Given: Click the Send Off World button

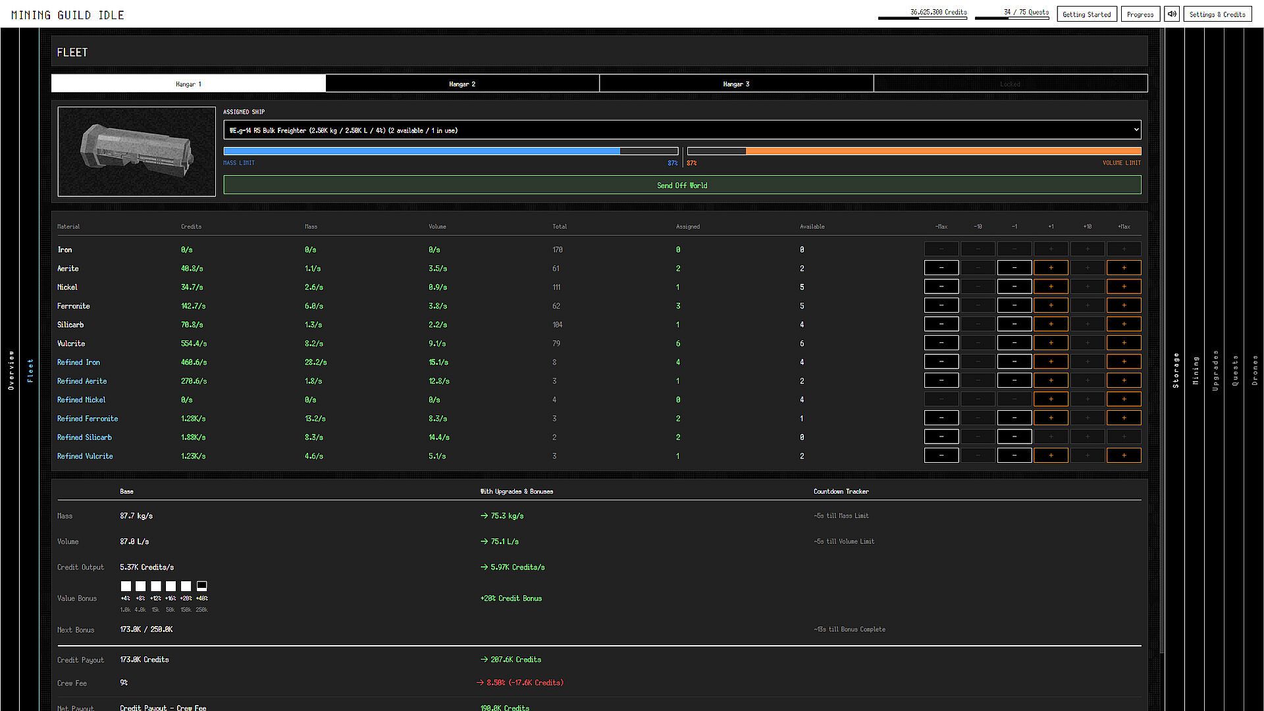Looking at the screenshot, I should [682, 185].
